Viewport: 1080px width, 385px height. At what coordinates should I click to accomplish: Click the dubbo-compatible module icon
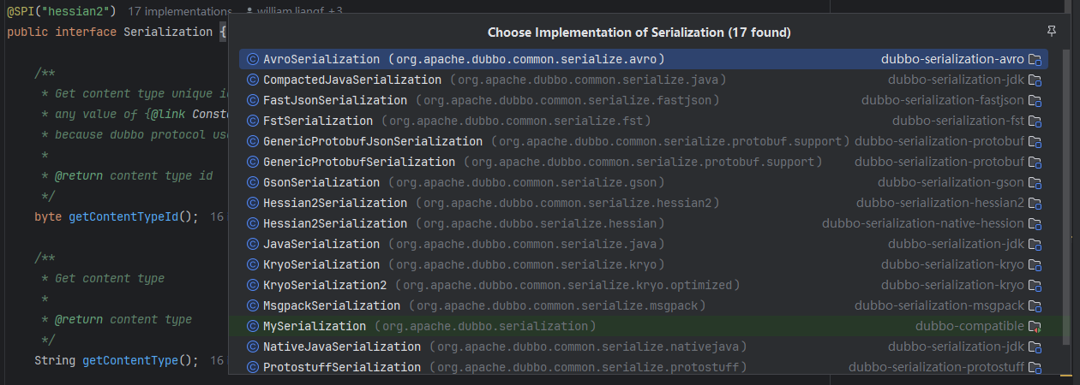[1035, 327]
